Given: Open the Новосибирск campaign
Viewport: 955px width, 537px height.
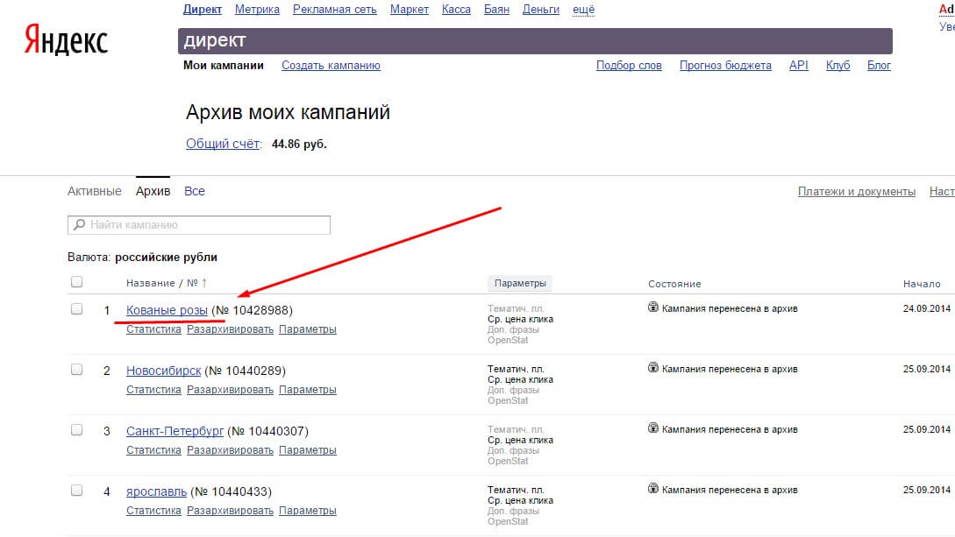Looking at the screenshot, I should [x=163, y=371].
